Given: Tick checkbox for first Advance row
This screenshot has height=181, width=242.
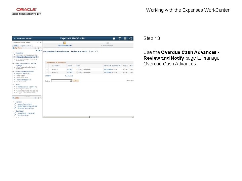Looking at the screenshot, I should (x=47, y=69).
